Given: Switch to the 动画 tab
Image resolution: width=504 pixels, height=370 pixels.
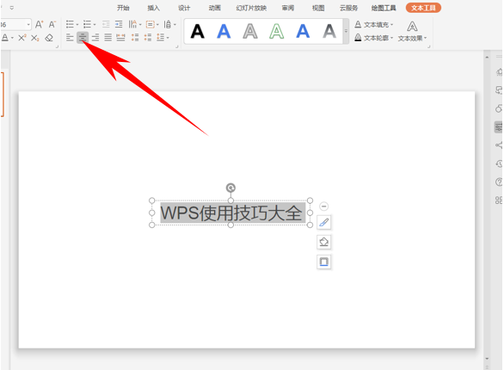Looking at the screenshot, I should [x=214, y=8].
